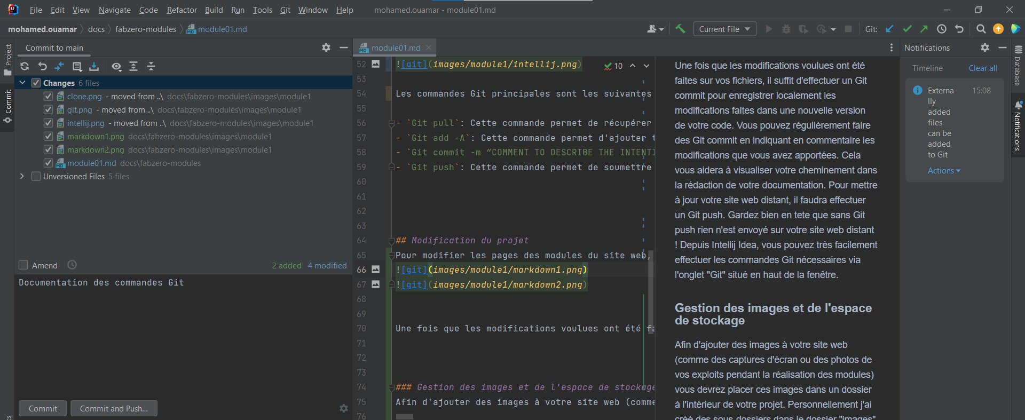Viewport: 1025px width, 420px height.
Task: Fold the list starting at line 56
Action: coord(391,123)
